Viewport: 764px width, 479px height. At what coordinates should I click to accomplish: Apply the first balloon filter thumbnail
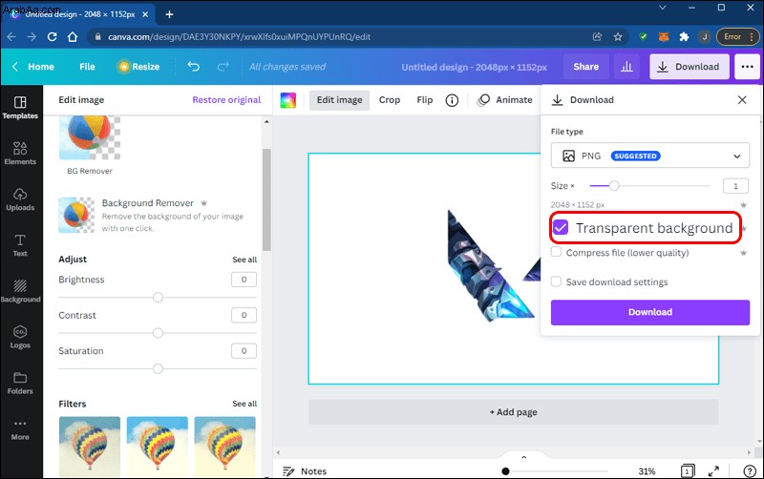[90, 447]
